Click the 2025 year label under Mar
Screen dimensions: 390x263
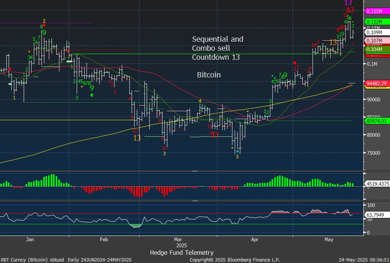click(x=182, y=245)
